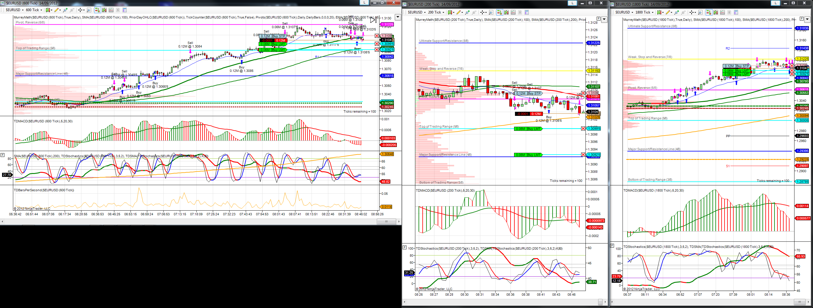This screenshot has height=308, width=813.
Task: Open drawing tools pencil in 1800 Tick window
Action: click(x=669, y=12)
